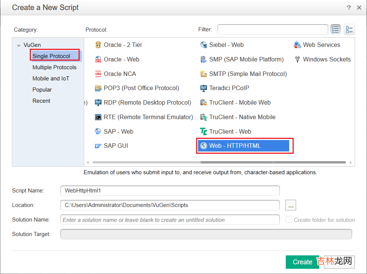Switch to tree view layout icon

pos(349,29)
